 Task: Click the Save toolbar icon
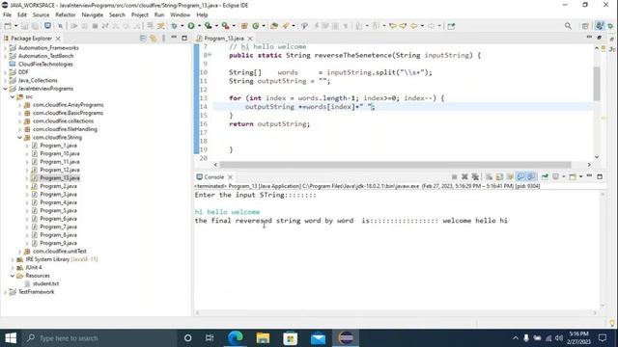tap(24, 26)
